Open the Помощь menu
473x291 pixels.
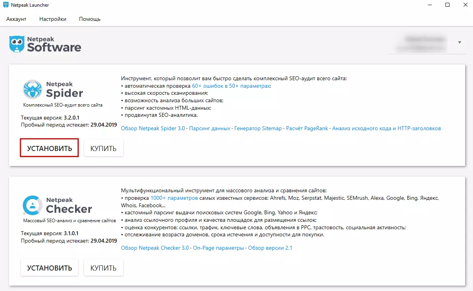coord(90,19)
